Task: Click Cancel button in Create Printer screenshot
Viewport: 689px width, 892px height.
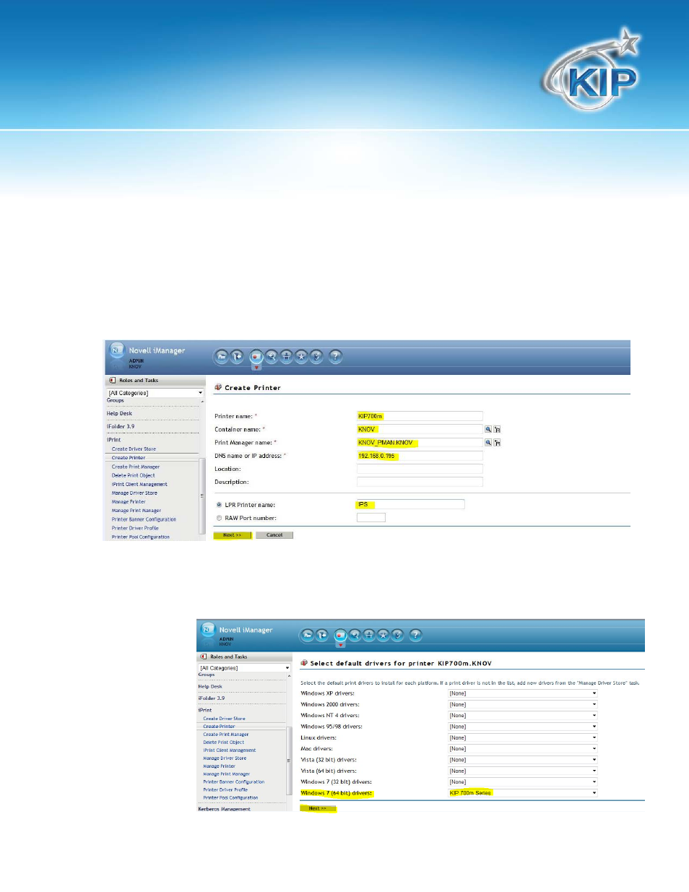Action: coord(274,535)
